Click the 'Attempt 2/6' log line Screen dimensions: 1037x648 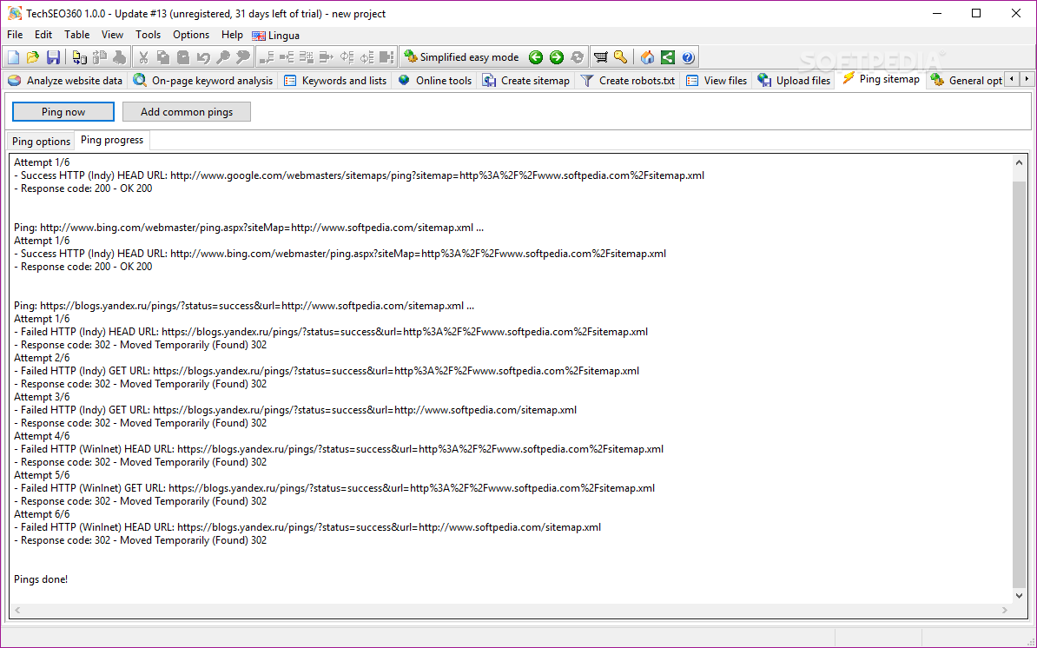pyautogui.click(x=42, y=358)
